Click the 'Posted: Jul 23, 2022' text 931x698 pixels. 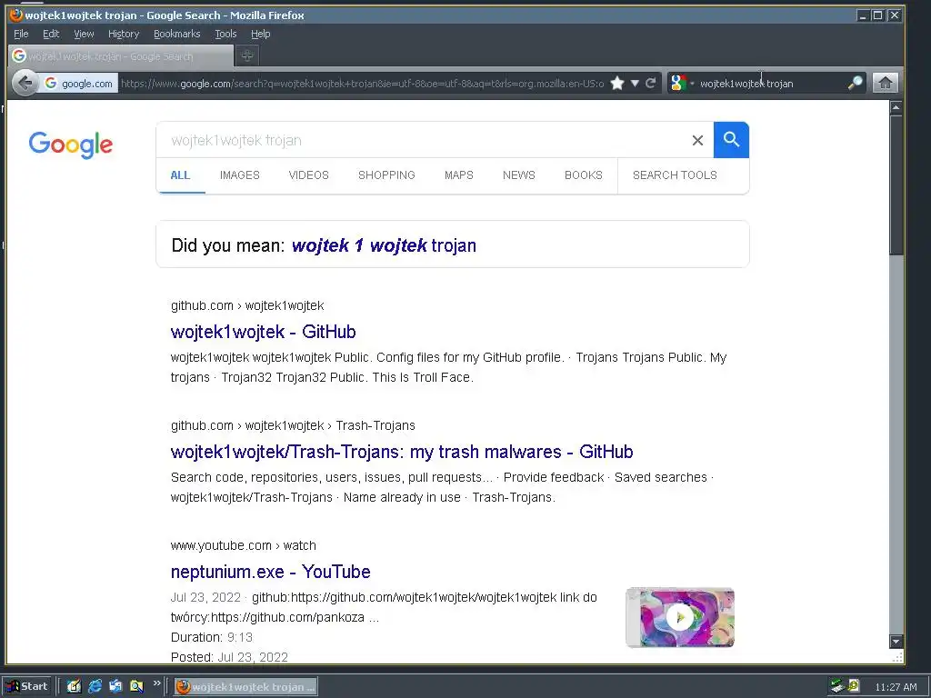(229, 657)
